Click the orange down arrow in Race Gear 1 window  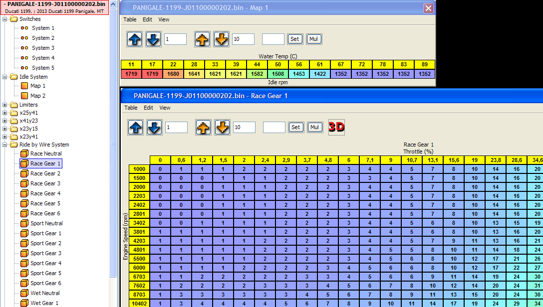[x=223, y=127]
